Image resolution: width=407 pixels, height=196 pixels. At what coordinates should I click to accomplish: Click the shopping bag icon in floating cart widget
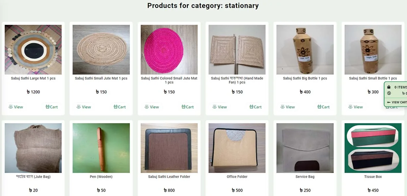[x=389, y=87]
